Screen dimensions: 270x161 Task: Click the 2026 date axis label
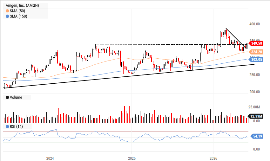[213, 158]
